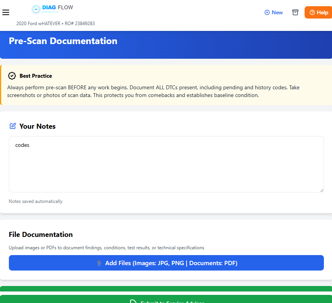Screen dimensions: 332x303
Task: Click the document icon on Submit button
Action: (133, 301)
